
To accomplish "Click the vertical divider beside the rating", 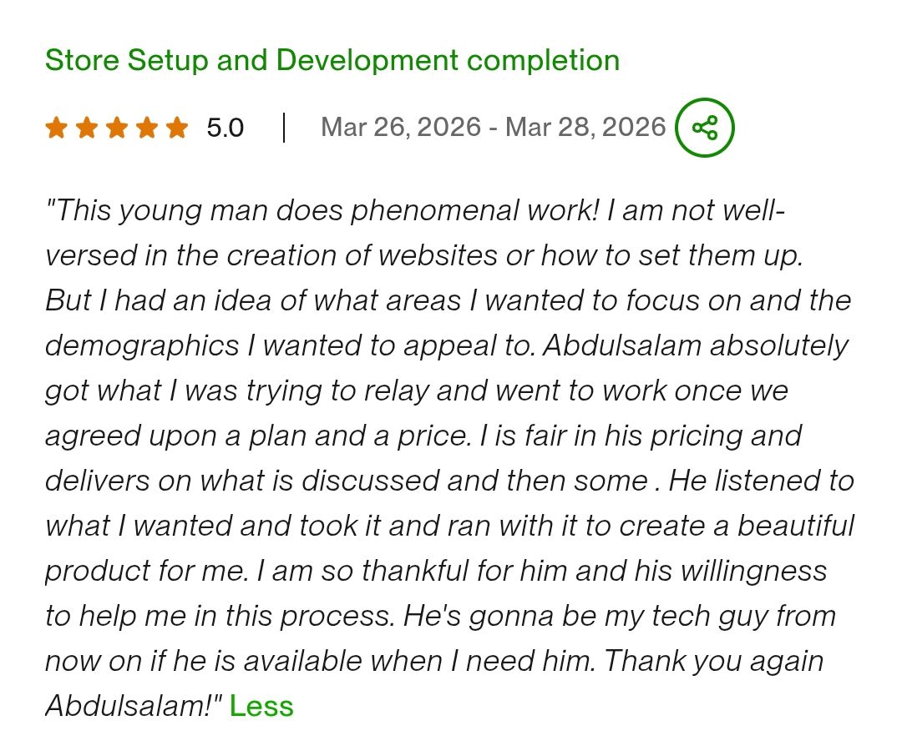I will (x=284, y=128).
